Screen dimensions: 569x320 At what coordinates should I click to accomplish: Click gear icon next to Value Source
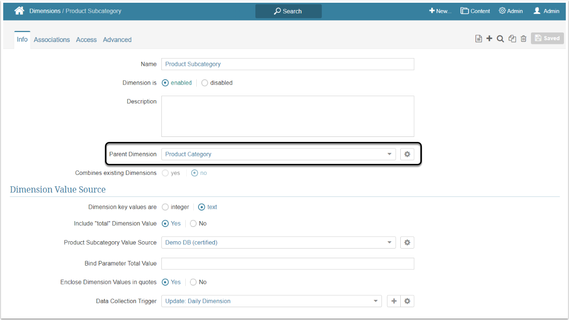pos(407,243)
